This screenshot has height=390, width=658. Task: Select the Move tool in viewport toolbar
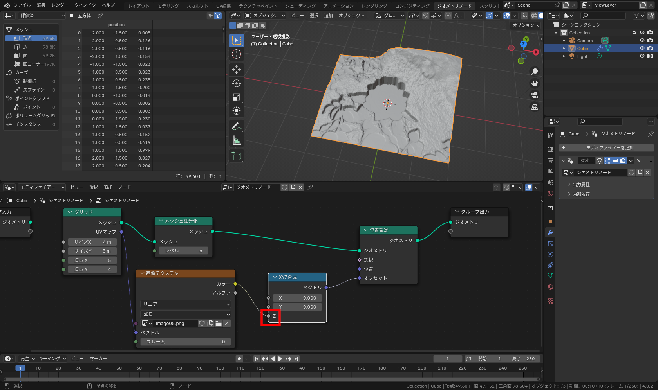237,70
